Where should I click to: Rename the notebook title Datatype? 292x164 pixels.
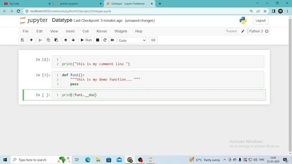[x=62, y=20]
